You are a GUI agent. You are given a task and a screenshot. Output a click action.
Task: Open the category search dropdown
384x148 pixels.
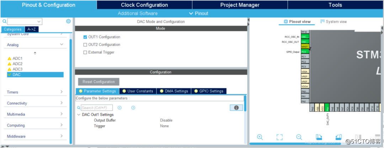39,22
